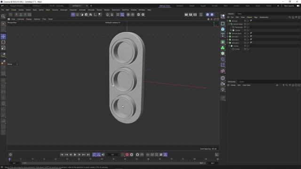
Task: Collapse the Spline Mask children
Action: pyautogui.click(x=229, y=24)
